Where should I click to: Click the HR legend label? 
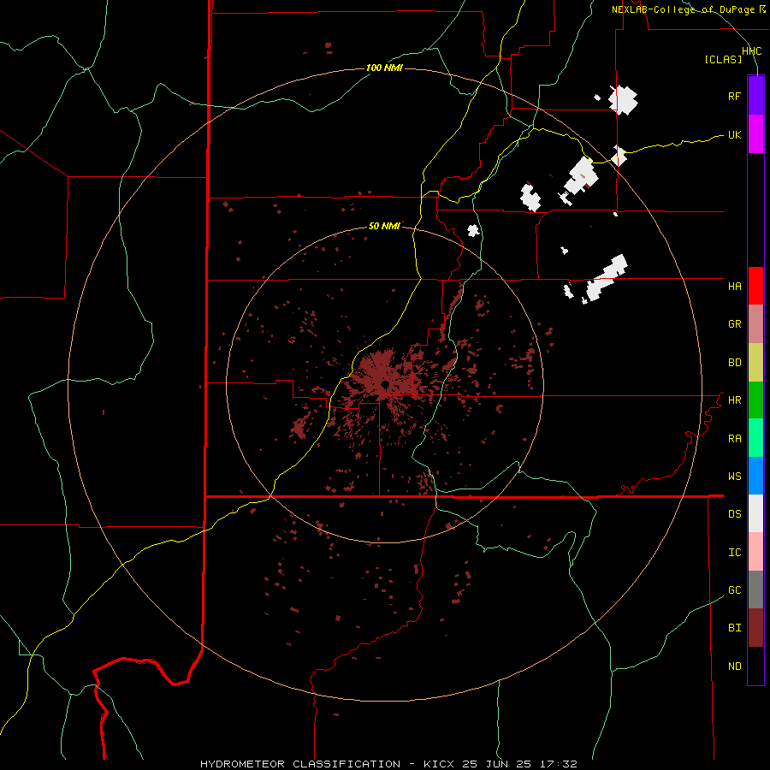coord(734,400)
